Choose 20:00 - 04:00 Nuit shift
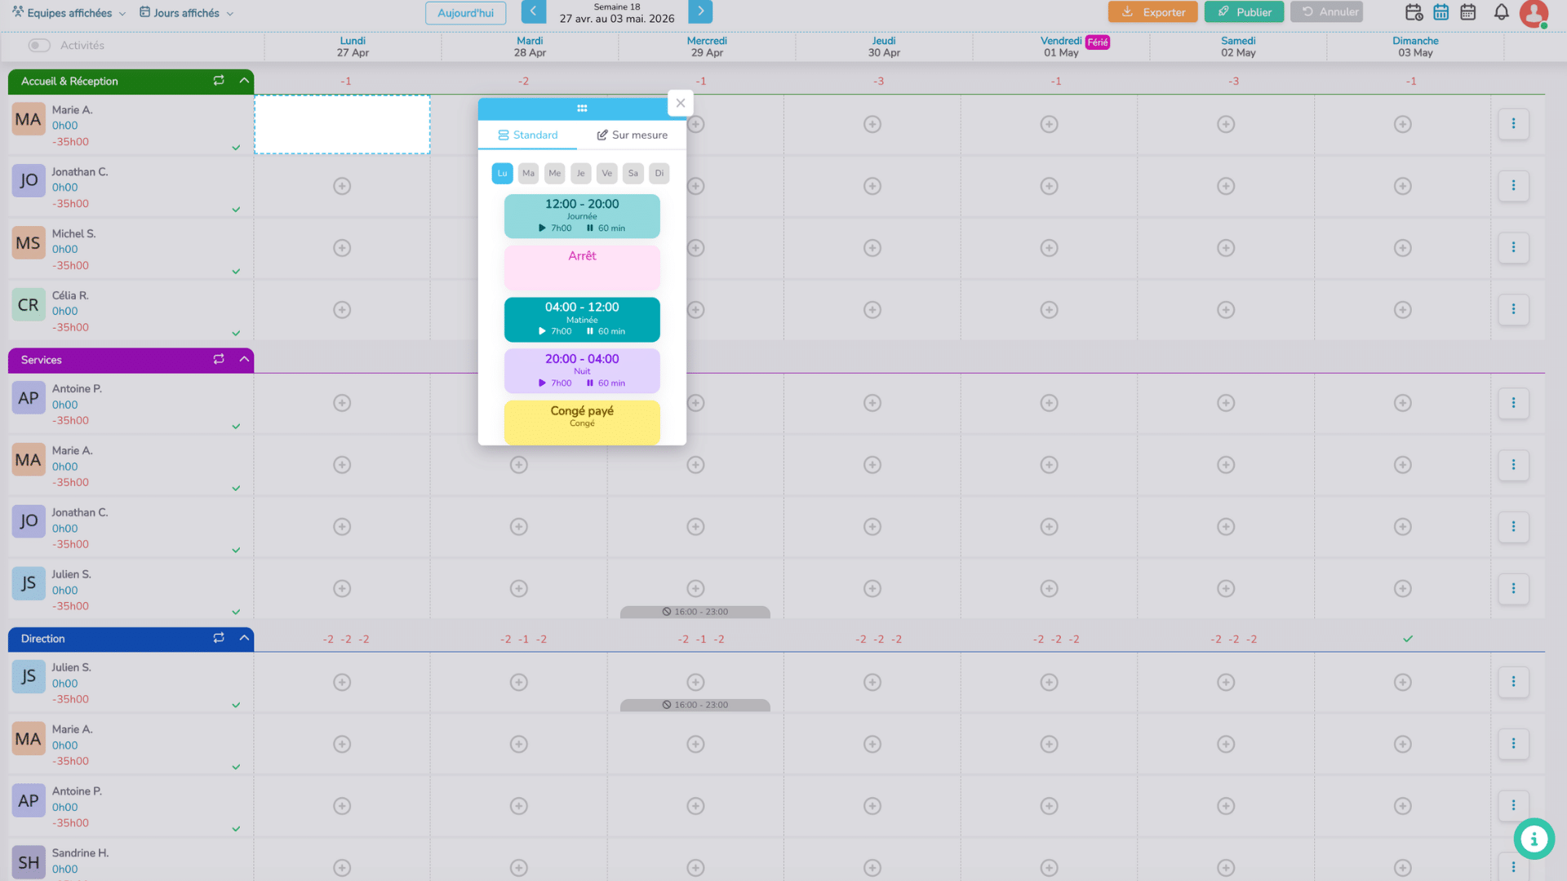1567x881 pixels. click(x=582, y=371)
